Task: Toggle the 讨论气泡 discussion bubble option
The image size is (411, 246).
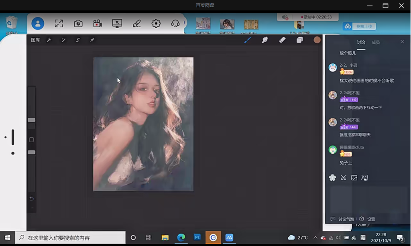Action: click(342, 219)
